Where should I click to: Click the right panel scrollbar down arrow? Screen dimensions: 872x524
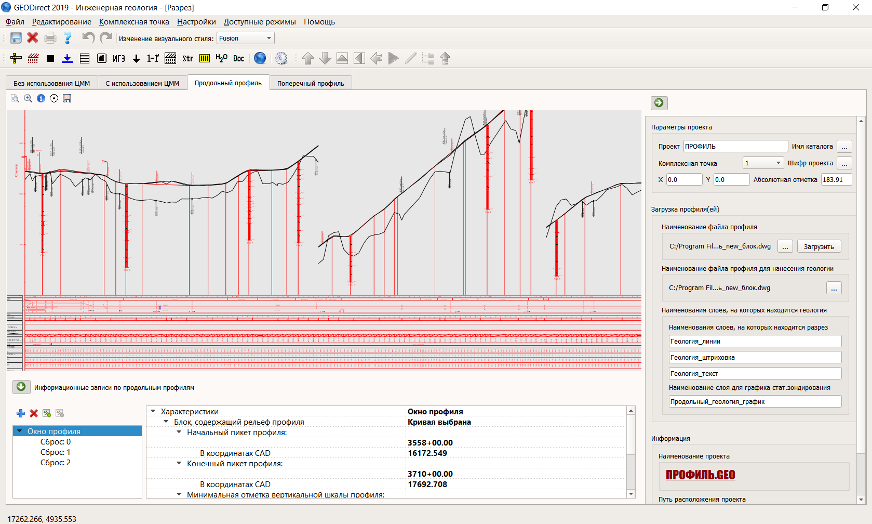point(861,500)
